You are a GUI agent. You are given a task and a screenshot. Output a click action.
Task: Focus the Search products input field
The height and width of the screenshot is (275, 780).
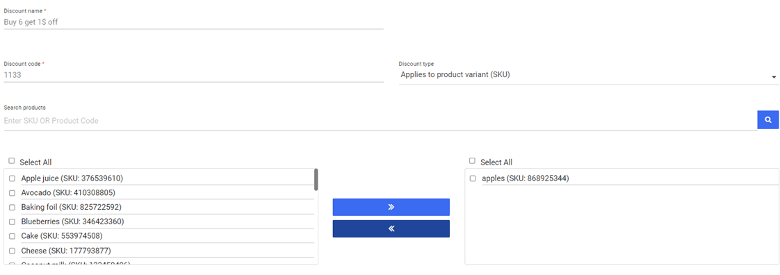(380, 121)
